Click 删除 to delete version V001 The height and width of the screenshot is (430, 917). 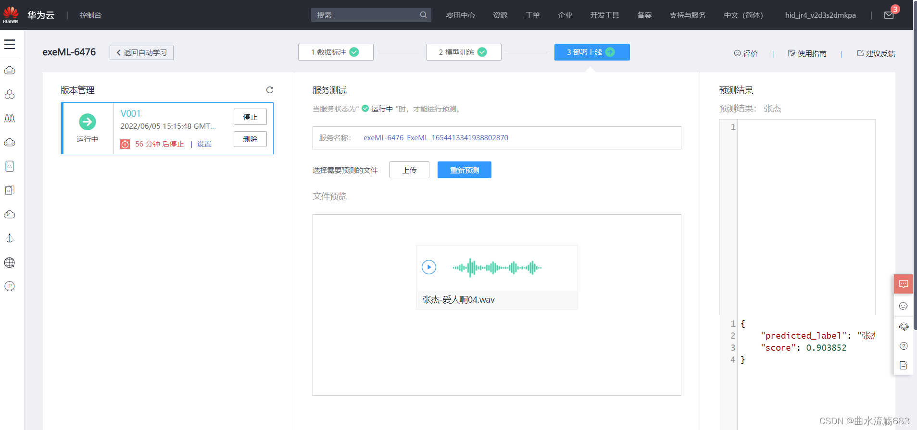click(x=250, y=139)
